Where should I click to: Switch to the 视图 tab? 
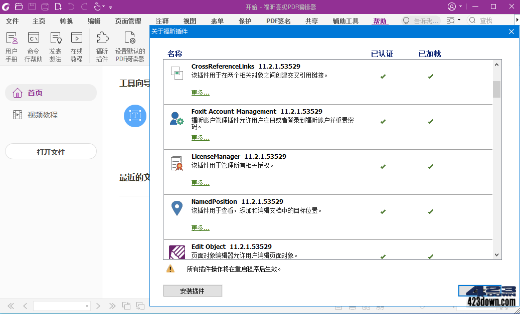pos(190,21)
